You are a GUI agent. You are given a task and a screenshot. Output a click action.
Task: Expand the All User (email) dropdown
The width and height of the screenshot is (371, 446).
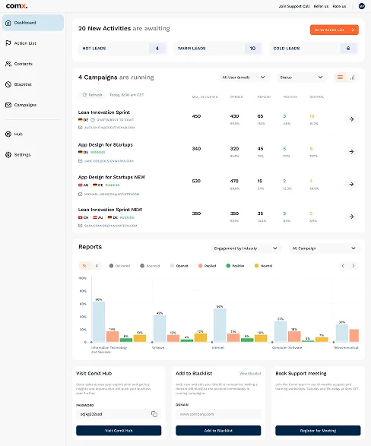pyautogui.click(x=244, y=77)
